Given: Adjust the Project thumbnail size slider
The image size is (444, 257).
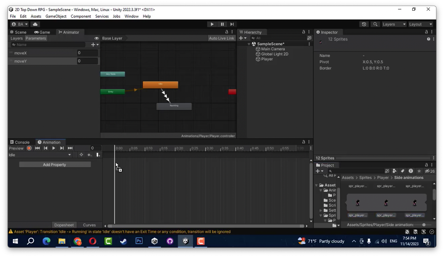Looking at the screenshot, I should coord(424,225).
